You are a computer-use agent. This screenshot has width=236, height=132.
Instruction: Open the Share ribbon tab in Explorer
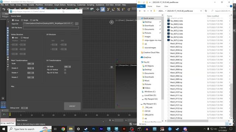158,6
